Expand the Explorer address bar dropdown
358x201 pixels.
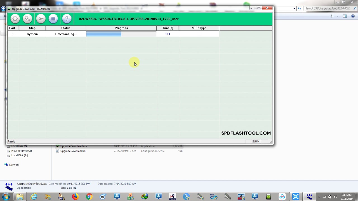294,9
